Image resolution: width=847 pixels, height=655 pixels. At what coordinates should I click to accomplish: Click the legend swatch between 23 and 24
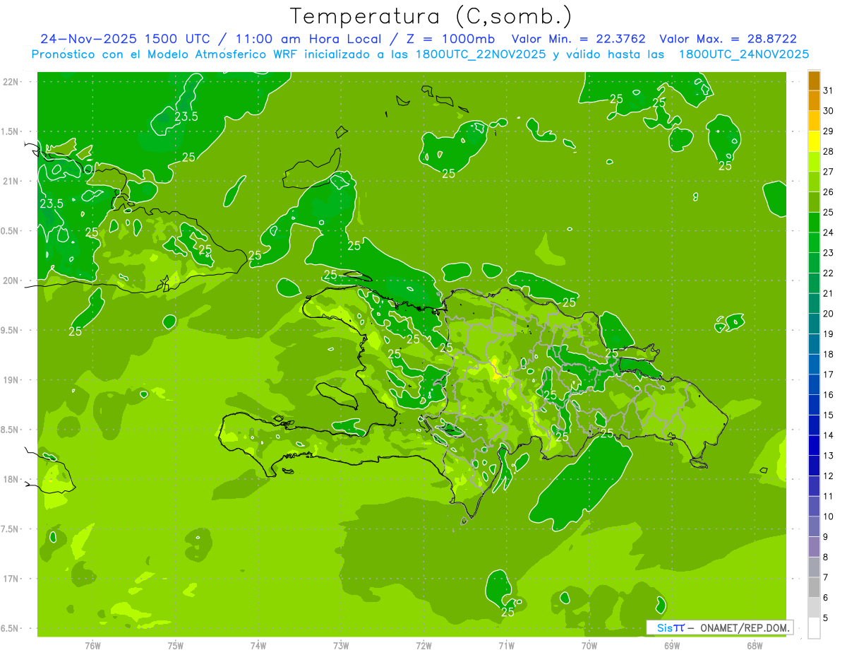click(815, 242)
